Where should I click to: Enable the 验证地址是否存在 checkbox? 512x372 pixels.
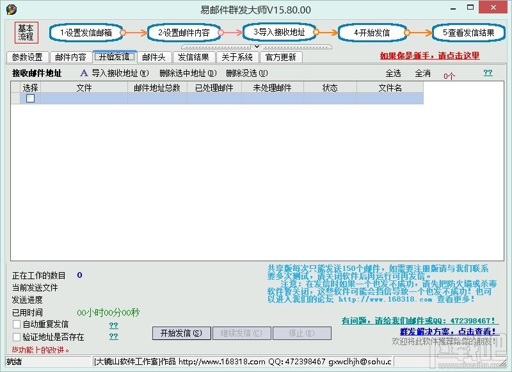(x=17, y=337)
